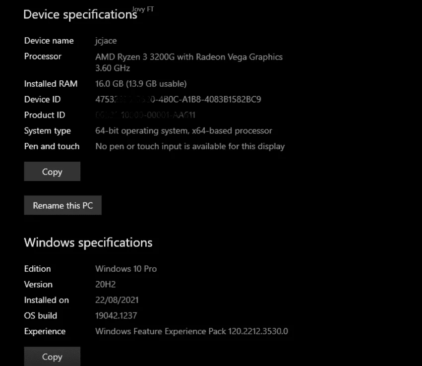Select the AMD Ryzen 3 3200G processor text
The height and width of the screenshot is (366, 422).
click(188, 57)
